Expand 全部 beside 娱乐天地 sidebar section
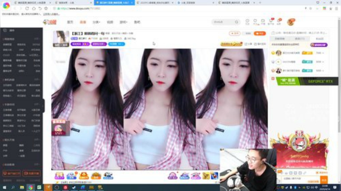The image size is (341, 191). (x=36, y=140)
